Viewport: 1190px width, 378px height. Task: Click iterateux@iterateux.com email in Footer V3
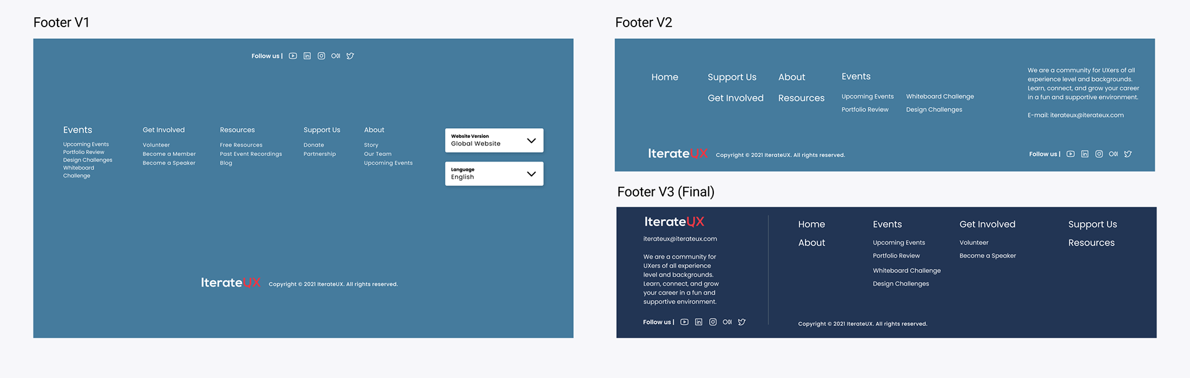(680, 239)
